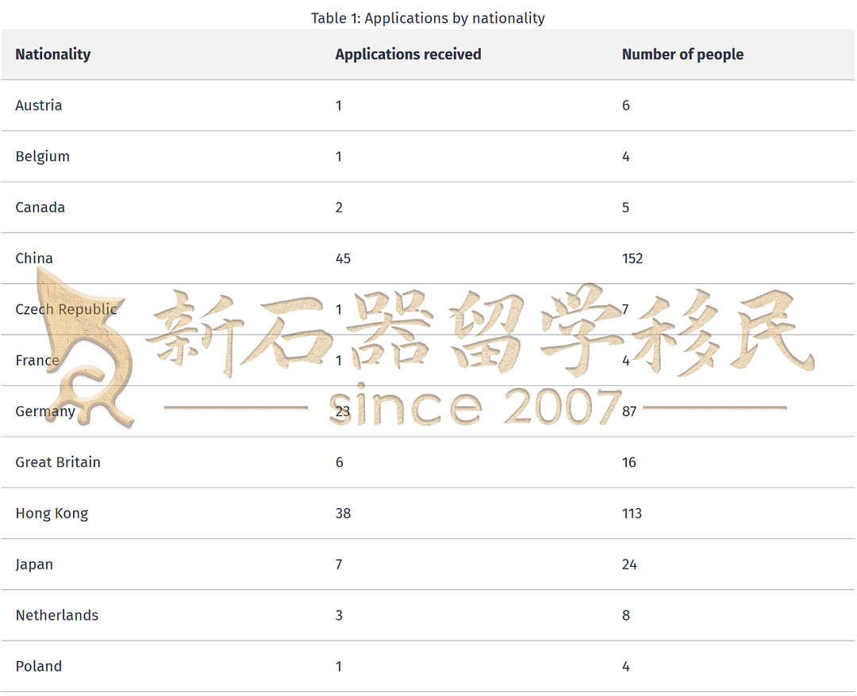Click China's number of people 152
This screenshot has width=857, height=696.
[x=632, y=258]
